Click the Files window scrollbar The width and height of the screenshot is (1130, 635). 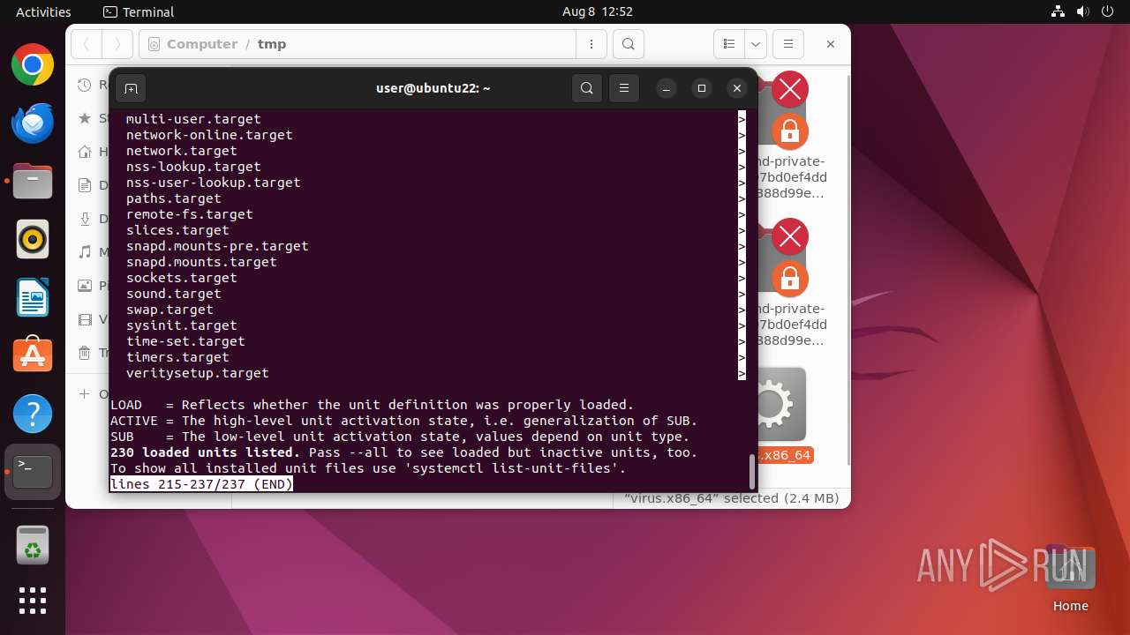(x=848, y=270)
